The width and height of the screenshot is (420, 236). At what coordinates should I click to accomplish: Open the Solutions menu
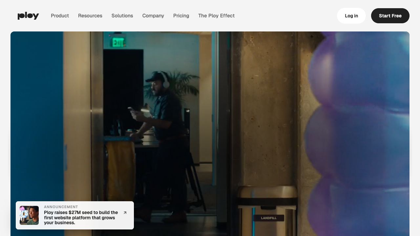click(x=122, y=16)
